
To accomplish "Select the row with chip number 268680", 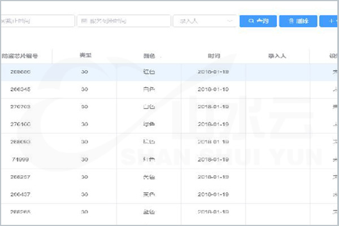I will click(x=20, y=72).
